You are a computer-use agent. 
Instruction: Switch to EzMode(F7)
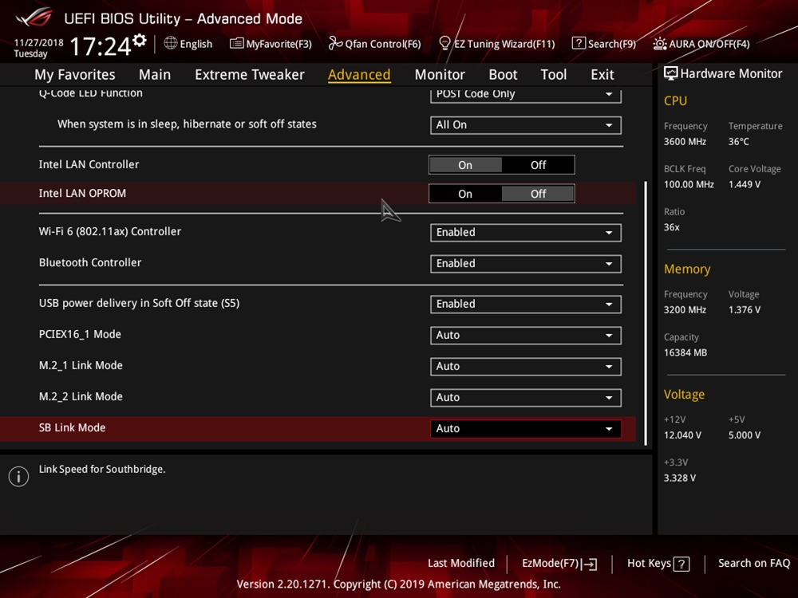click(x=559, y=564)
